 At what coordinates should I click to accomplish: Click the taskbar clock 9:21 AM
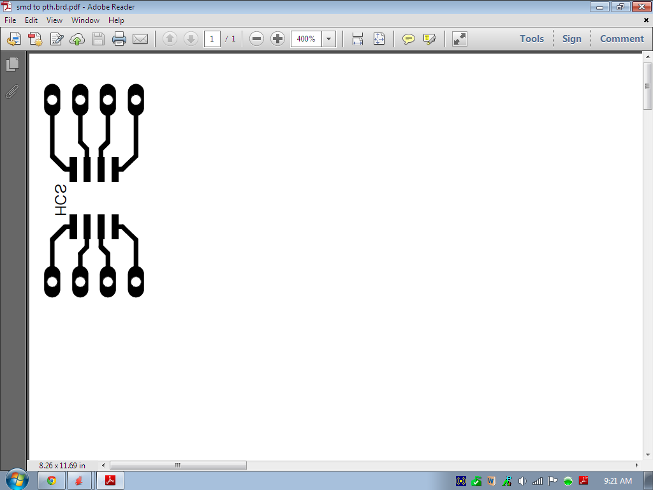[618, 481]
